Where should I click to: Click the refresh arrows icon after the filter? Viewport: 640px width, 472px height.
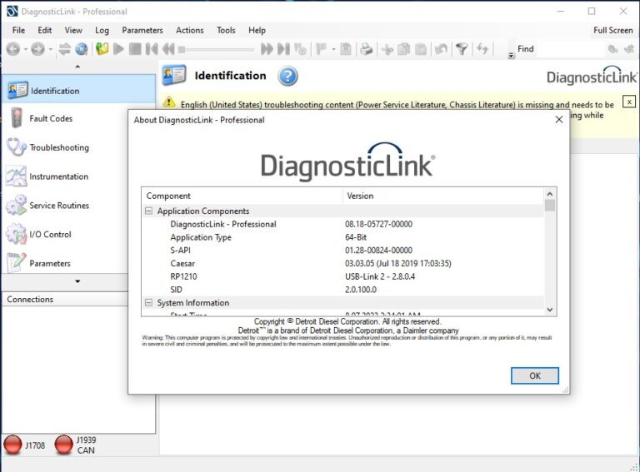point(482,49)
